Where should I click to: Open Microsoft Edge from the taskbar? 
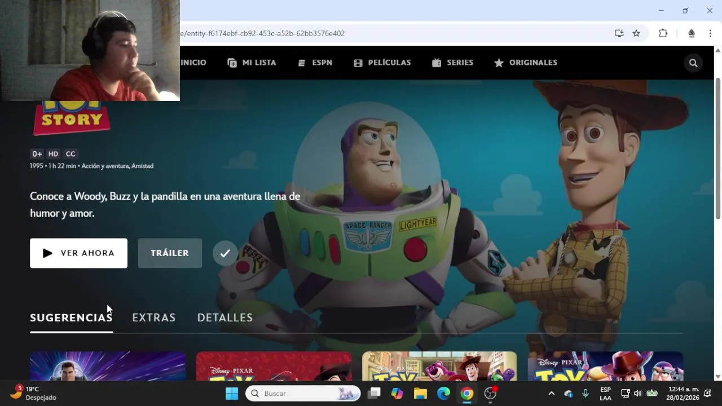444,394
